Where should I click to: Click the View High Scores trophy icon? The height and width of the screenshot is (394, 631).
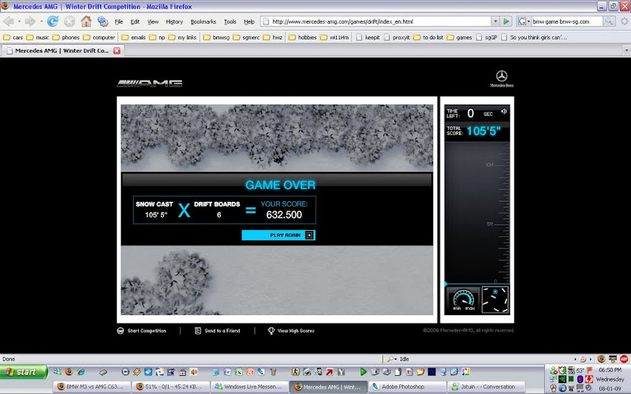coord(271,330)
